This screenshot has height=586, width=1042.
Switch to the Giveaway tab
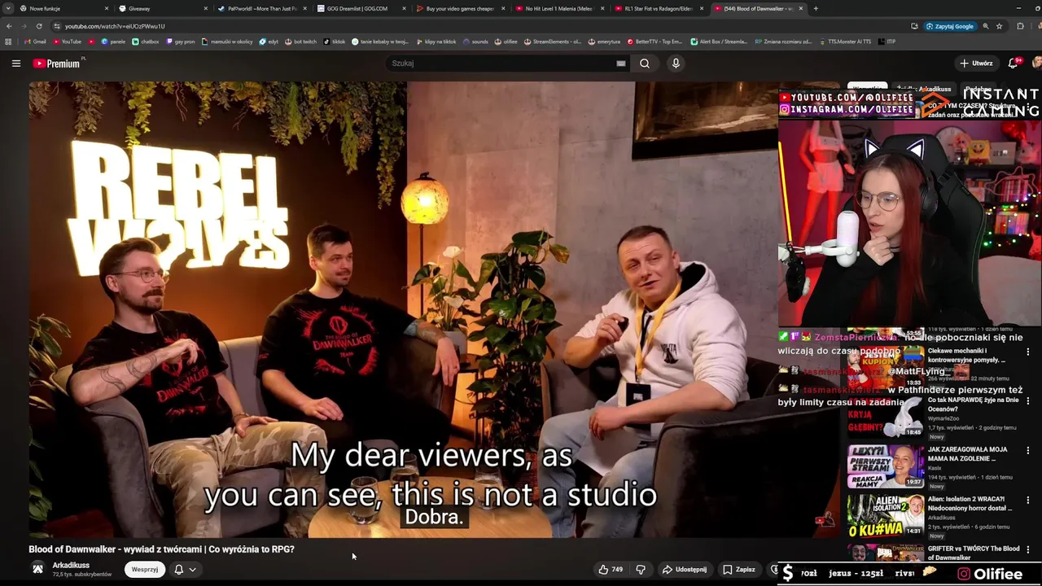point(161,8)
